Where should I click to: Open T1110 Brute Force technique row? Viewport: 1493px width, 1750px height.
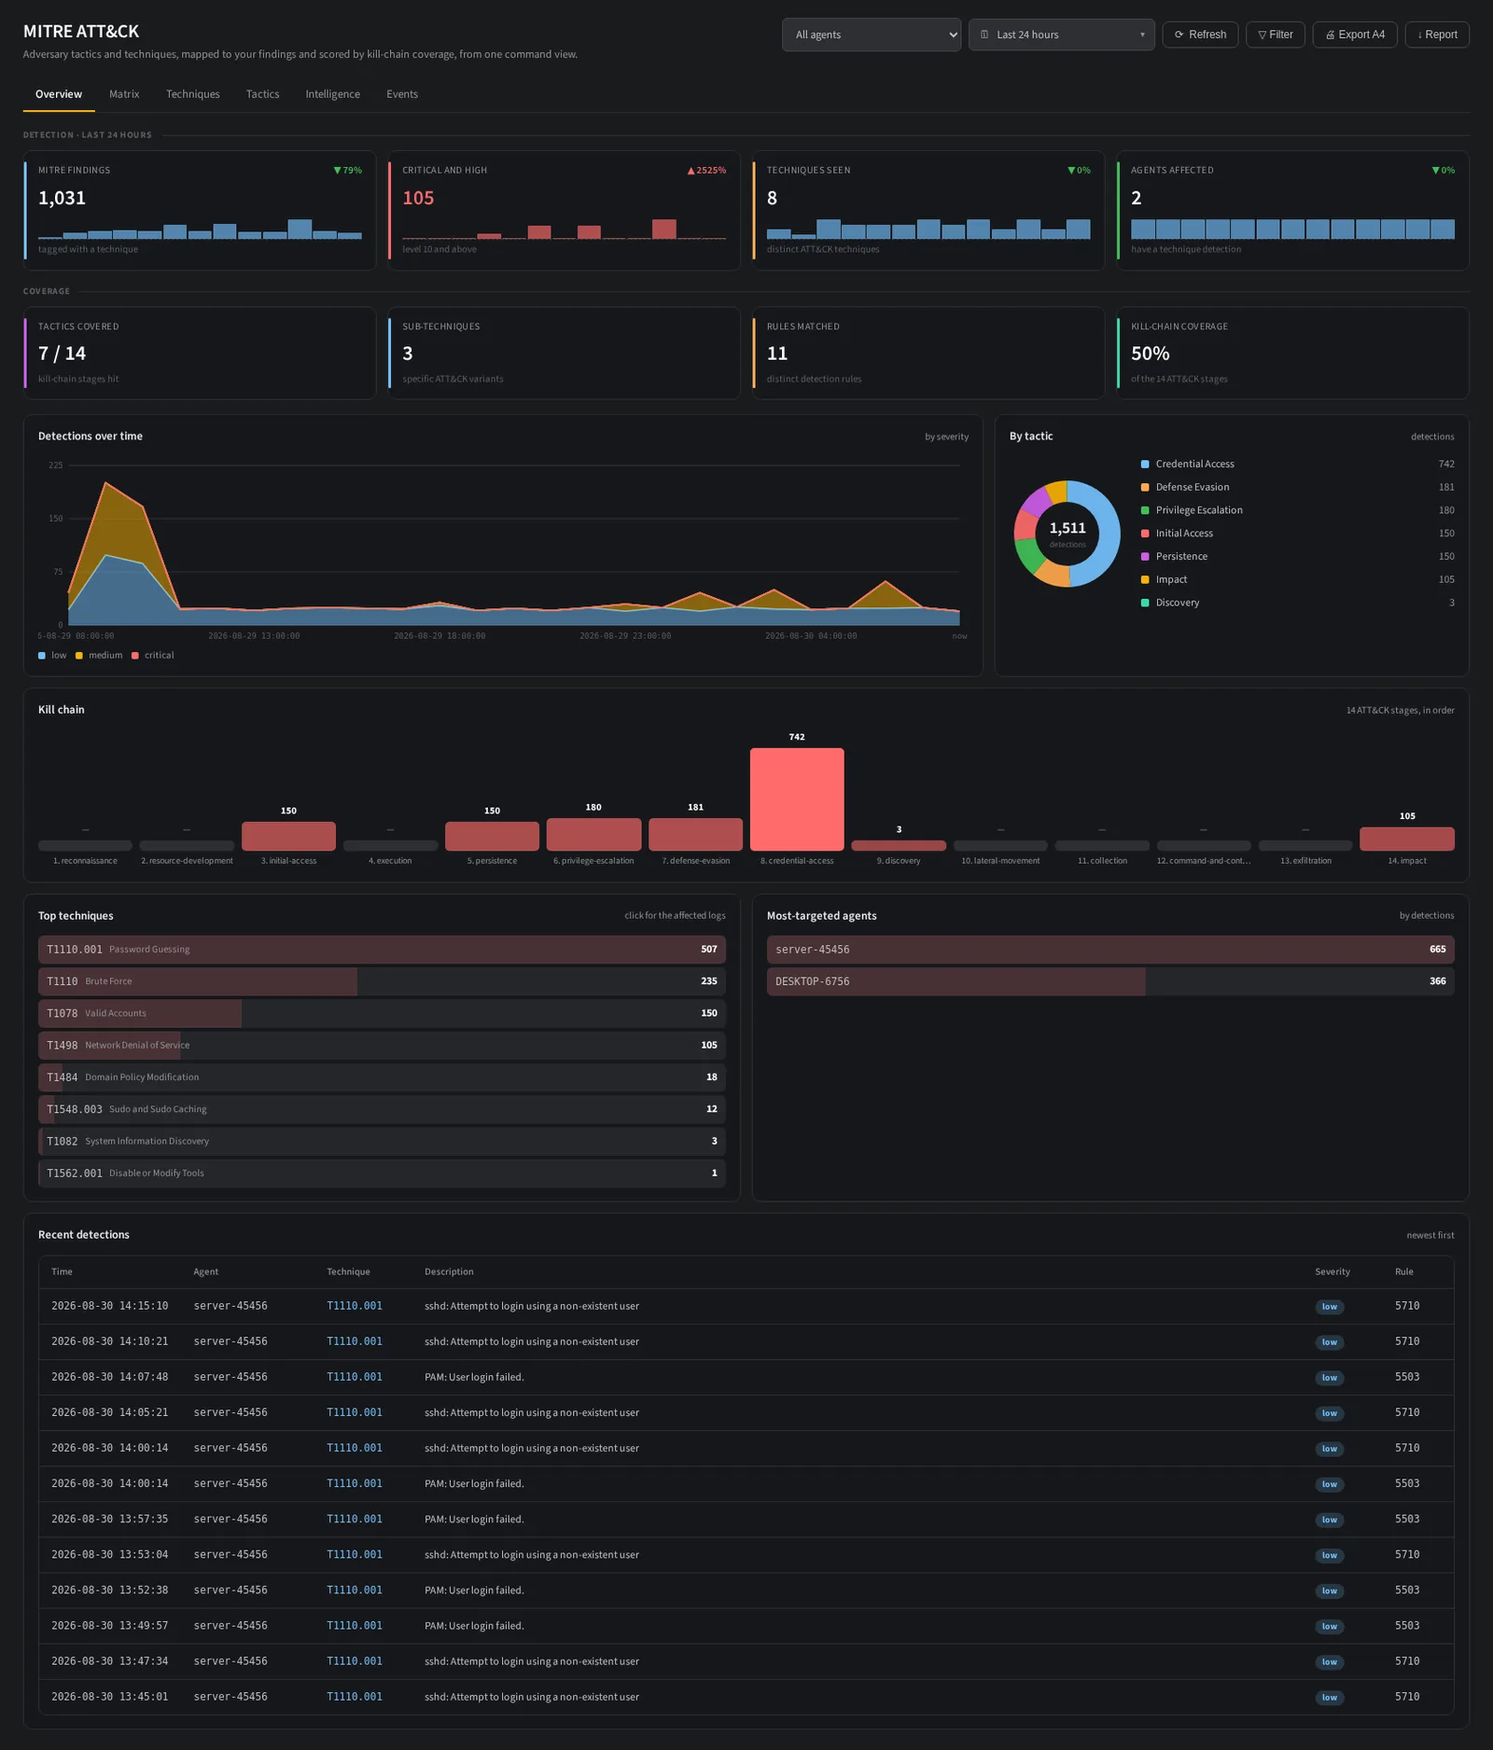(382, 981)
